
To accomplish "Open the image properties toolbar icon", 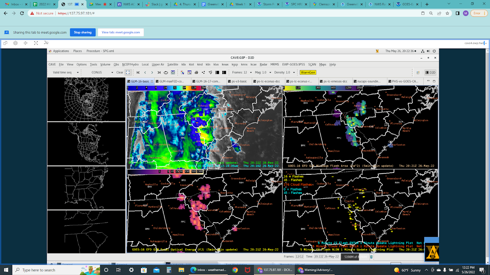I will click(x=189, y=72).
